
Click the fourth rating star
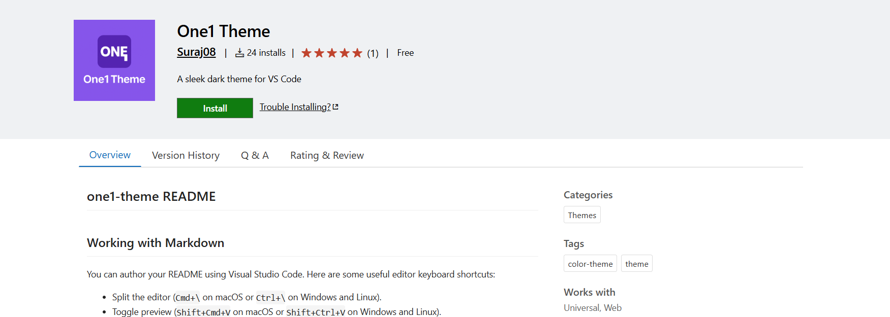point(345,53)
